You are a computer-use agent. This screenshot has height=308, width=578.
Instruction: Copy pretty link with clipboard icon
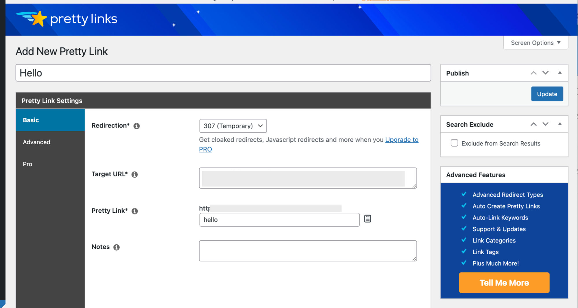coord(368,219)
